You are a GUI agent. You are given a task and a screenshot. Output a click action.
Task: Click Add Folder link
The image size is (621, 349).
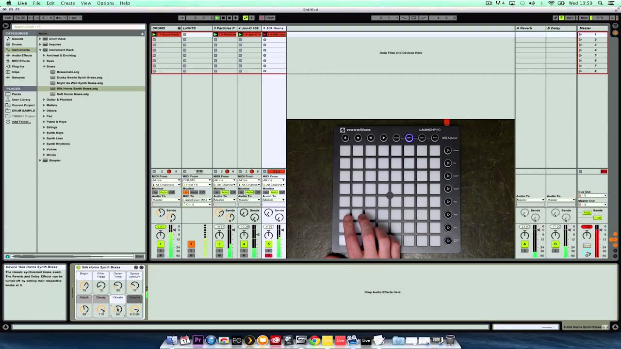[x=21, y=122]
